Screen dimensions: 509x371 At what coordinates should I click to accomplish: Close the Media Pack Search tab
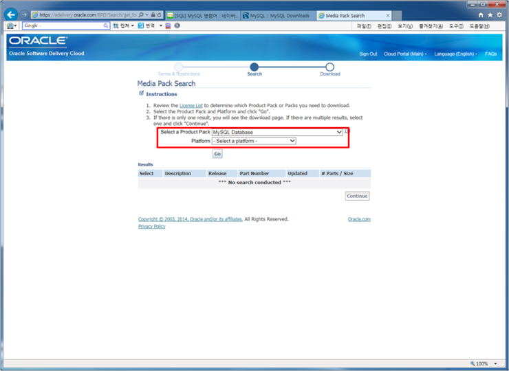point(387,16)
